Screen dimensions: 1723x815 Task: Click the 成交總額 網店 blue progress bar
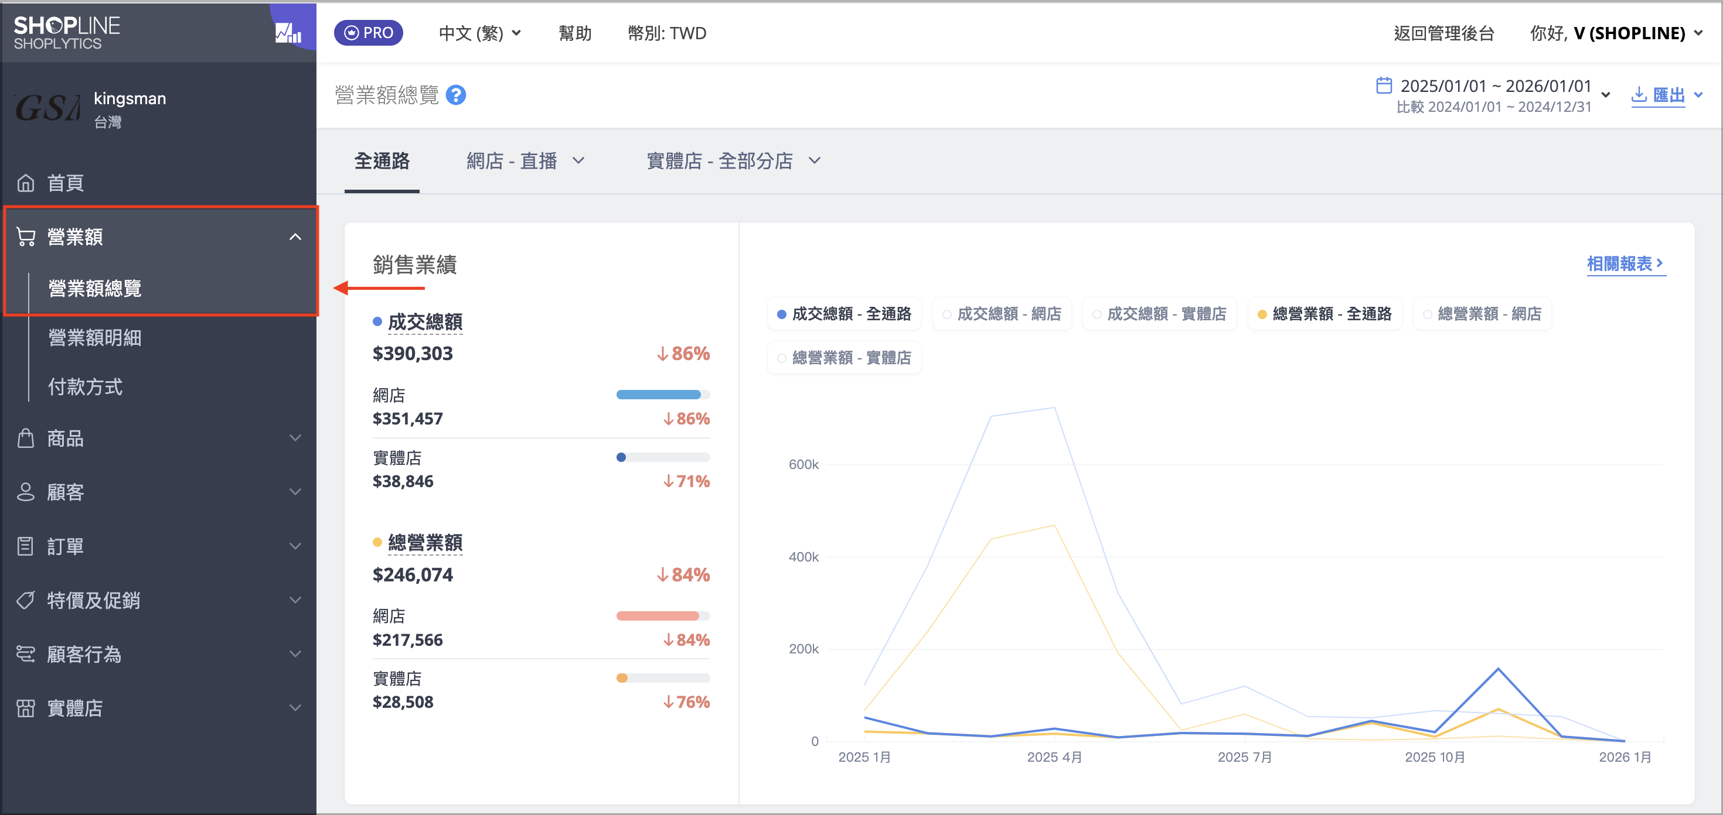(662, 394)
